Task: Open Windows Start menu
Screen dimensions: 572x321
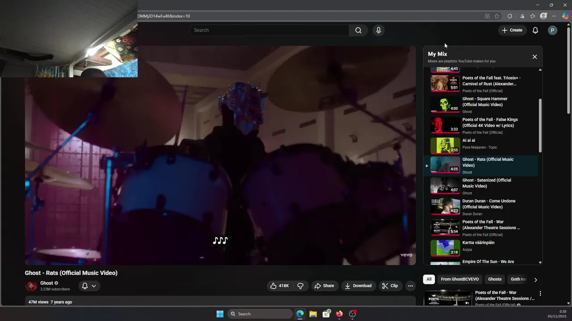Action: click(220, 314)
